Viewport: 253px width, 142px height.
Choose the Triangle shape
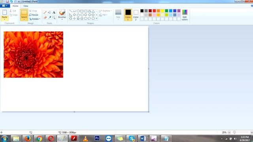pos(93,11)
